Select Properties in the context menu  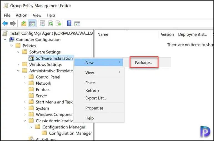(x=94, y=108)
